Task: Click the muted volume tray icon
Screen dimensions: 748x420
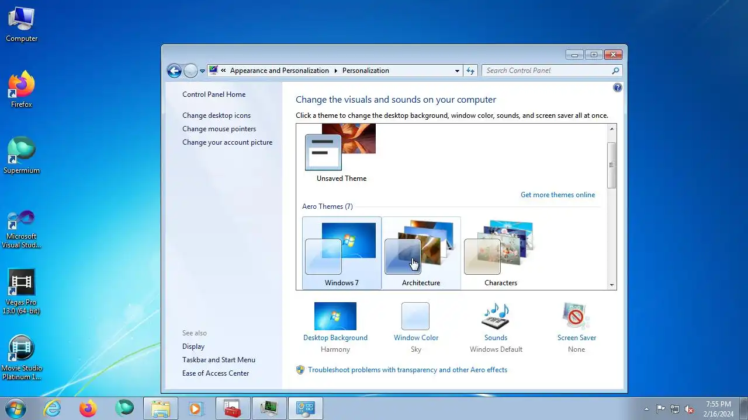Action: pyautogui.click(x=689, y=409)
